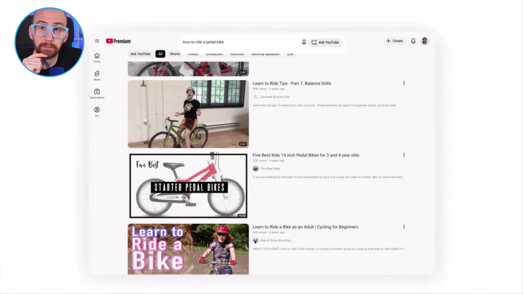Open Subscriptions in the sidebar
523x294 pixels.
[x=97, y=94]
